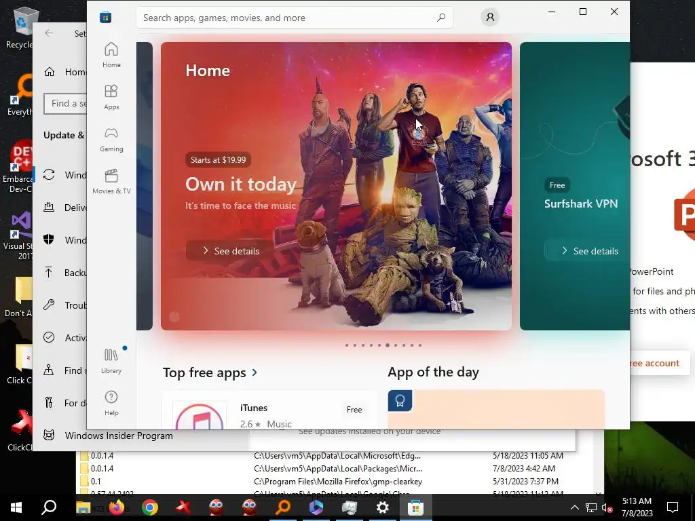Open the Don't A... desktop folder
The width and height of the screenshot is (695, 521).
point(20,297)
